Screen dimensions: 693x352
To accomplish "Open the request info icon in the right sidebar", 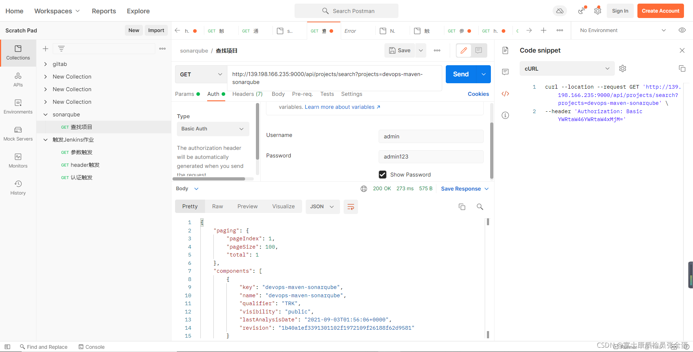I will point(505,115).
